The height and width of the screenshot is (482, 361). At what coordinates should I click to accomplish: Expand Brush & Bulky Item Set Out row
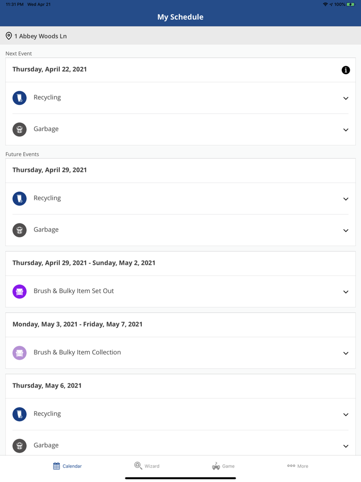(346, 292)
